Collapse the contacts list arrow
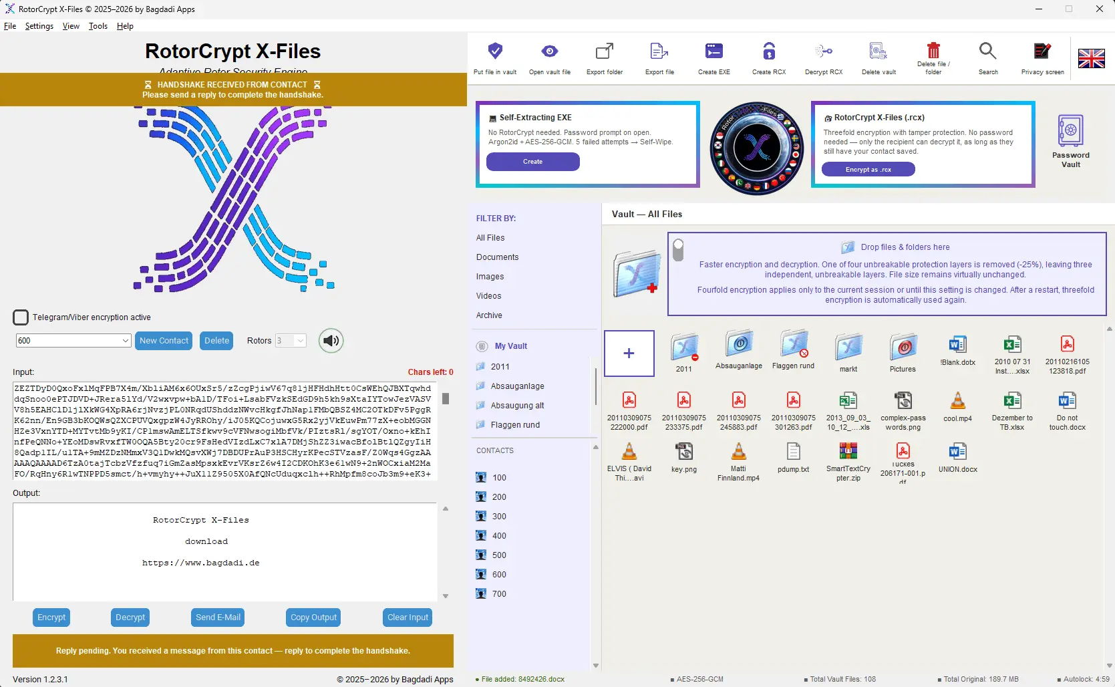The height and width of the screenshot is (687, 1115). [x=595, y=448]
